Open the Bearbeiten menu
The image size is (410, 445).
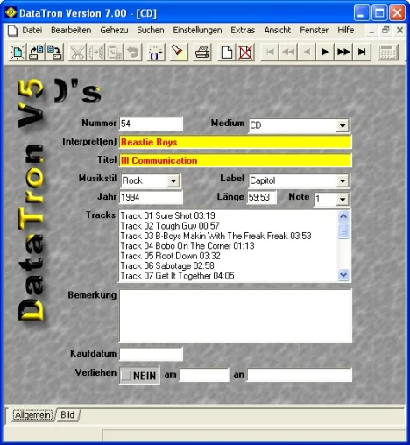[x=71, y=30]
